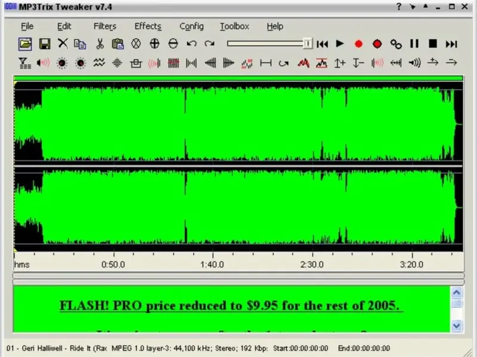This screenshot has height=357, width=477.
Task: Redo the last undone edit
Action: (x=209, y=43)
